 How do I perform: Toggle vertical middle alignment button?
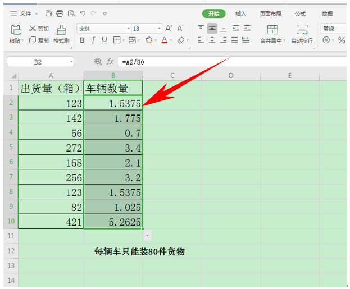212,28
